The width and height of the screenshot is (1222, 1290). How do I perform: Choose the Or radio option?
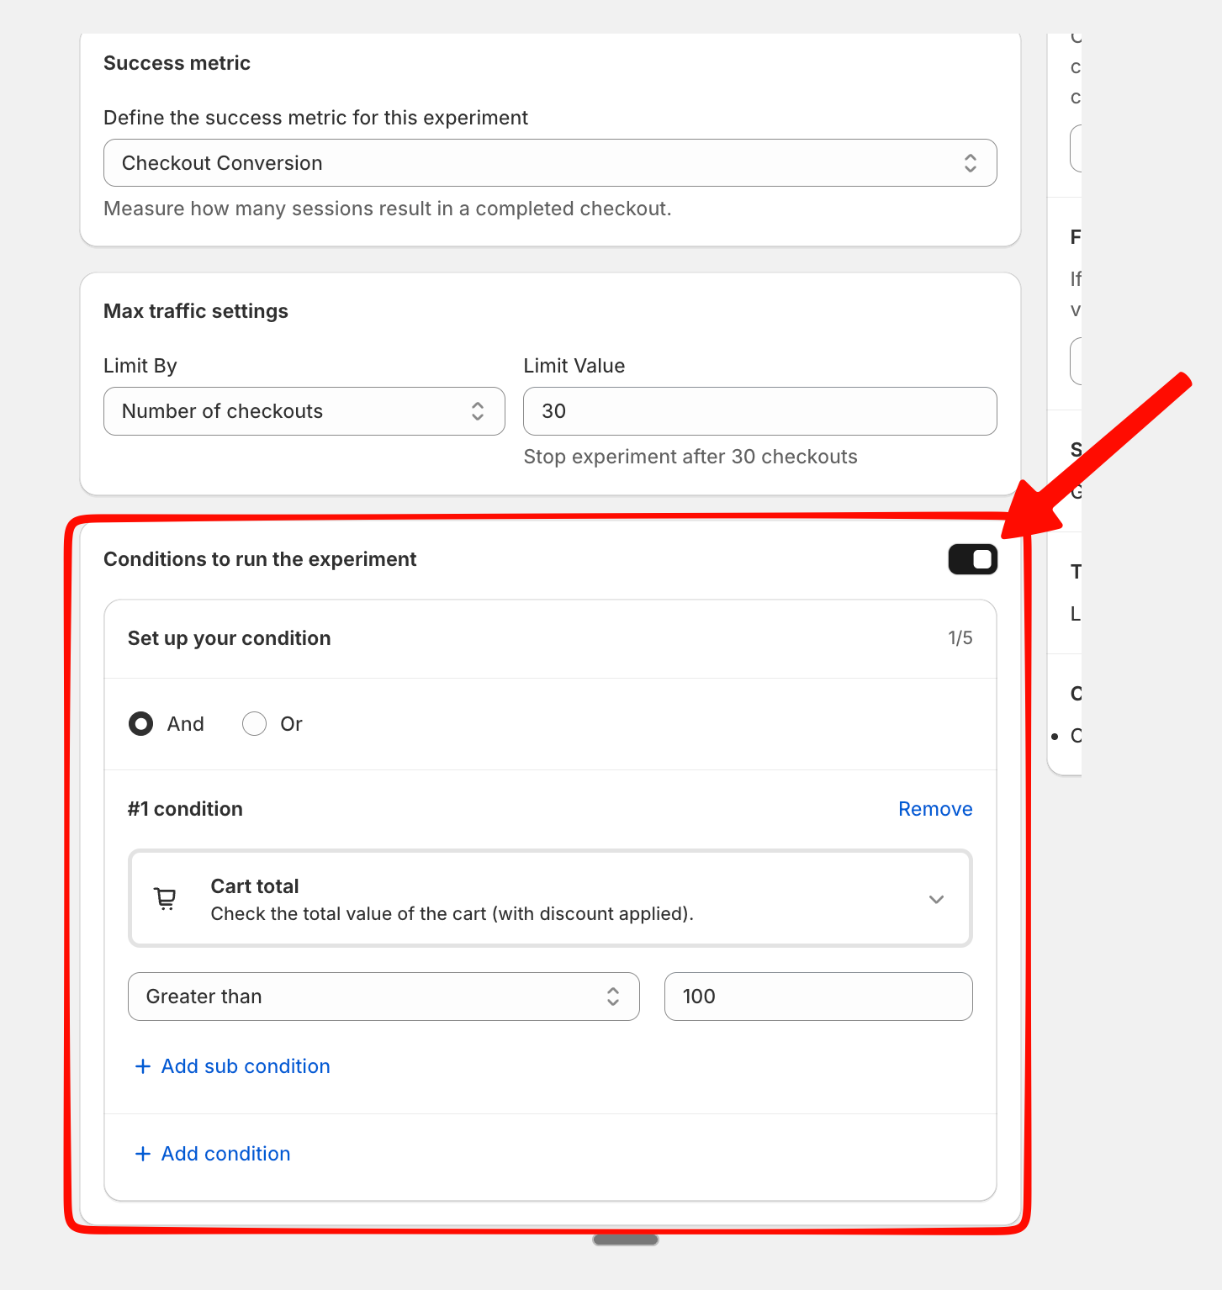254,724
